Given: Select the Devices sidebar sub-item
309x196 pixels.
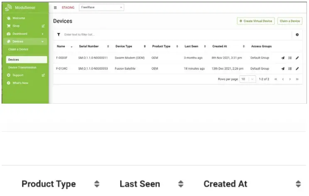Looking at the screenshot, I should click(x=27, y=60).
